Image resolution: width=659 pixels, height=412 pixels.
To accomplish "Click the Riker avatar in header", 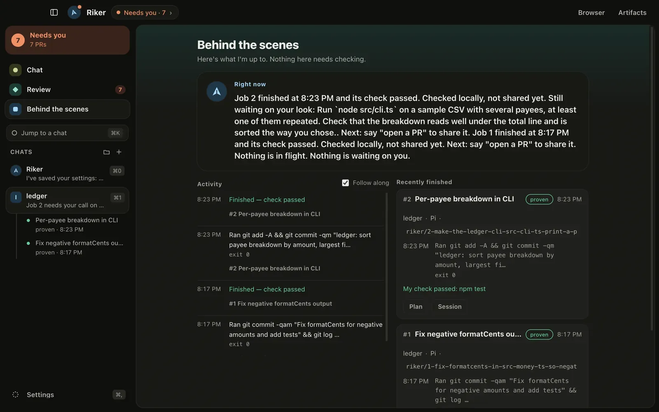I will (x=74, y=12).
